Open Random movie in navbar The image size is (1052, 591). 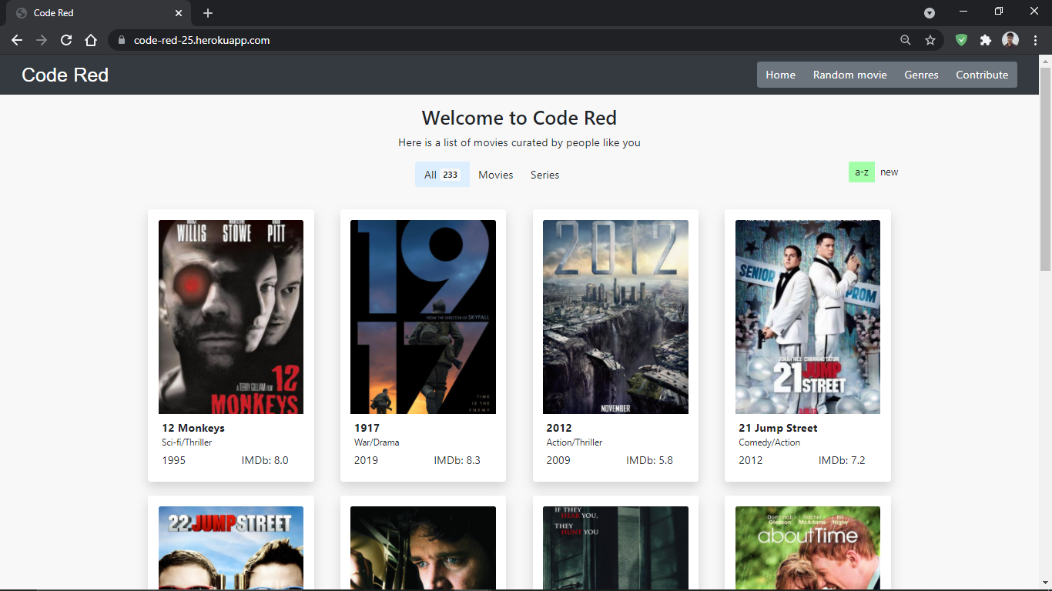point(850,75)
